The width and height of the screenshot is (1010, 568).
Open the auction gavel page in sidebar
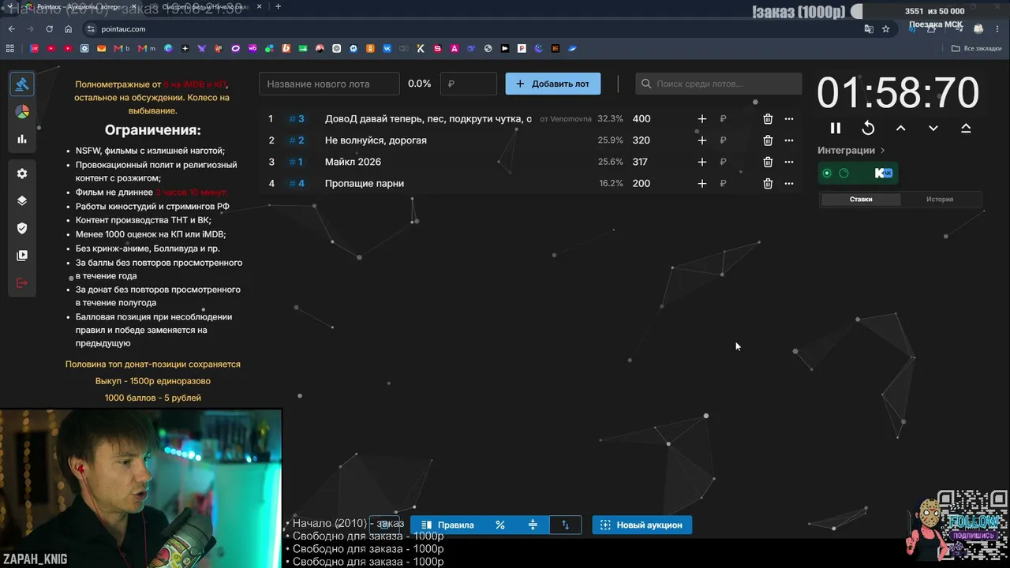(x=22, y=84)
